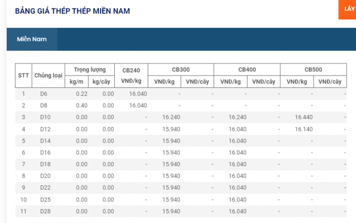This screenshot has width=356, height=223.
Task: Click the D18 cell in row 7
Action: 45,164
